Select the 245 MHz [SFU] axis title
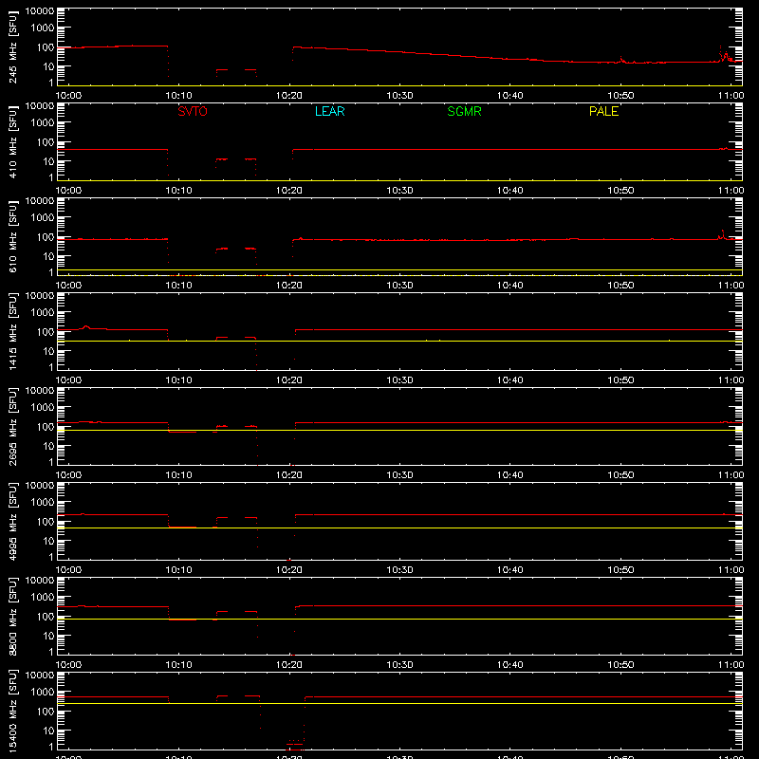This screenshot has height=759, width=759. pos(13,46)
